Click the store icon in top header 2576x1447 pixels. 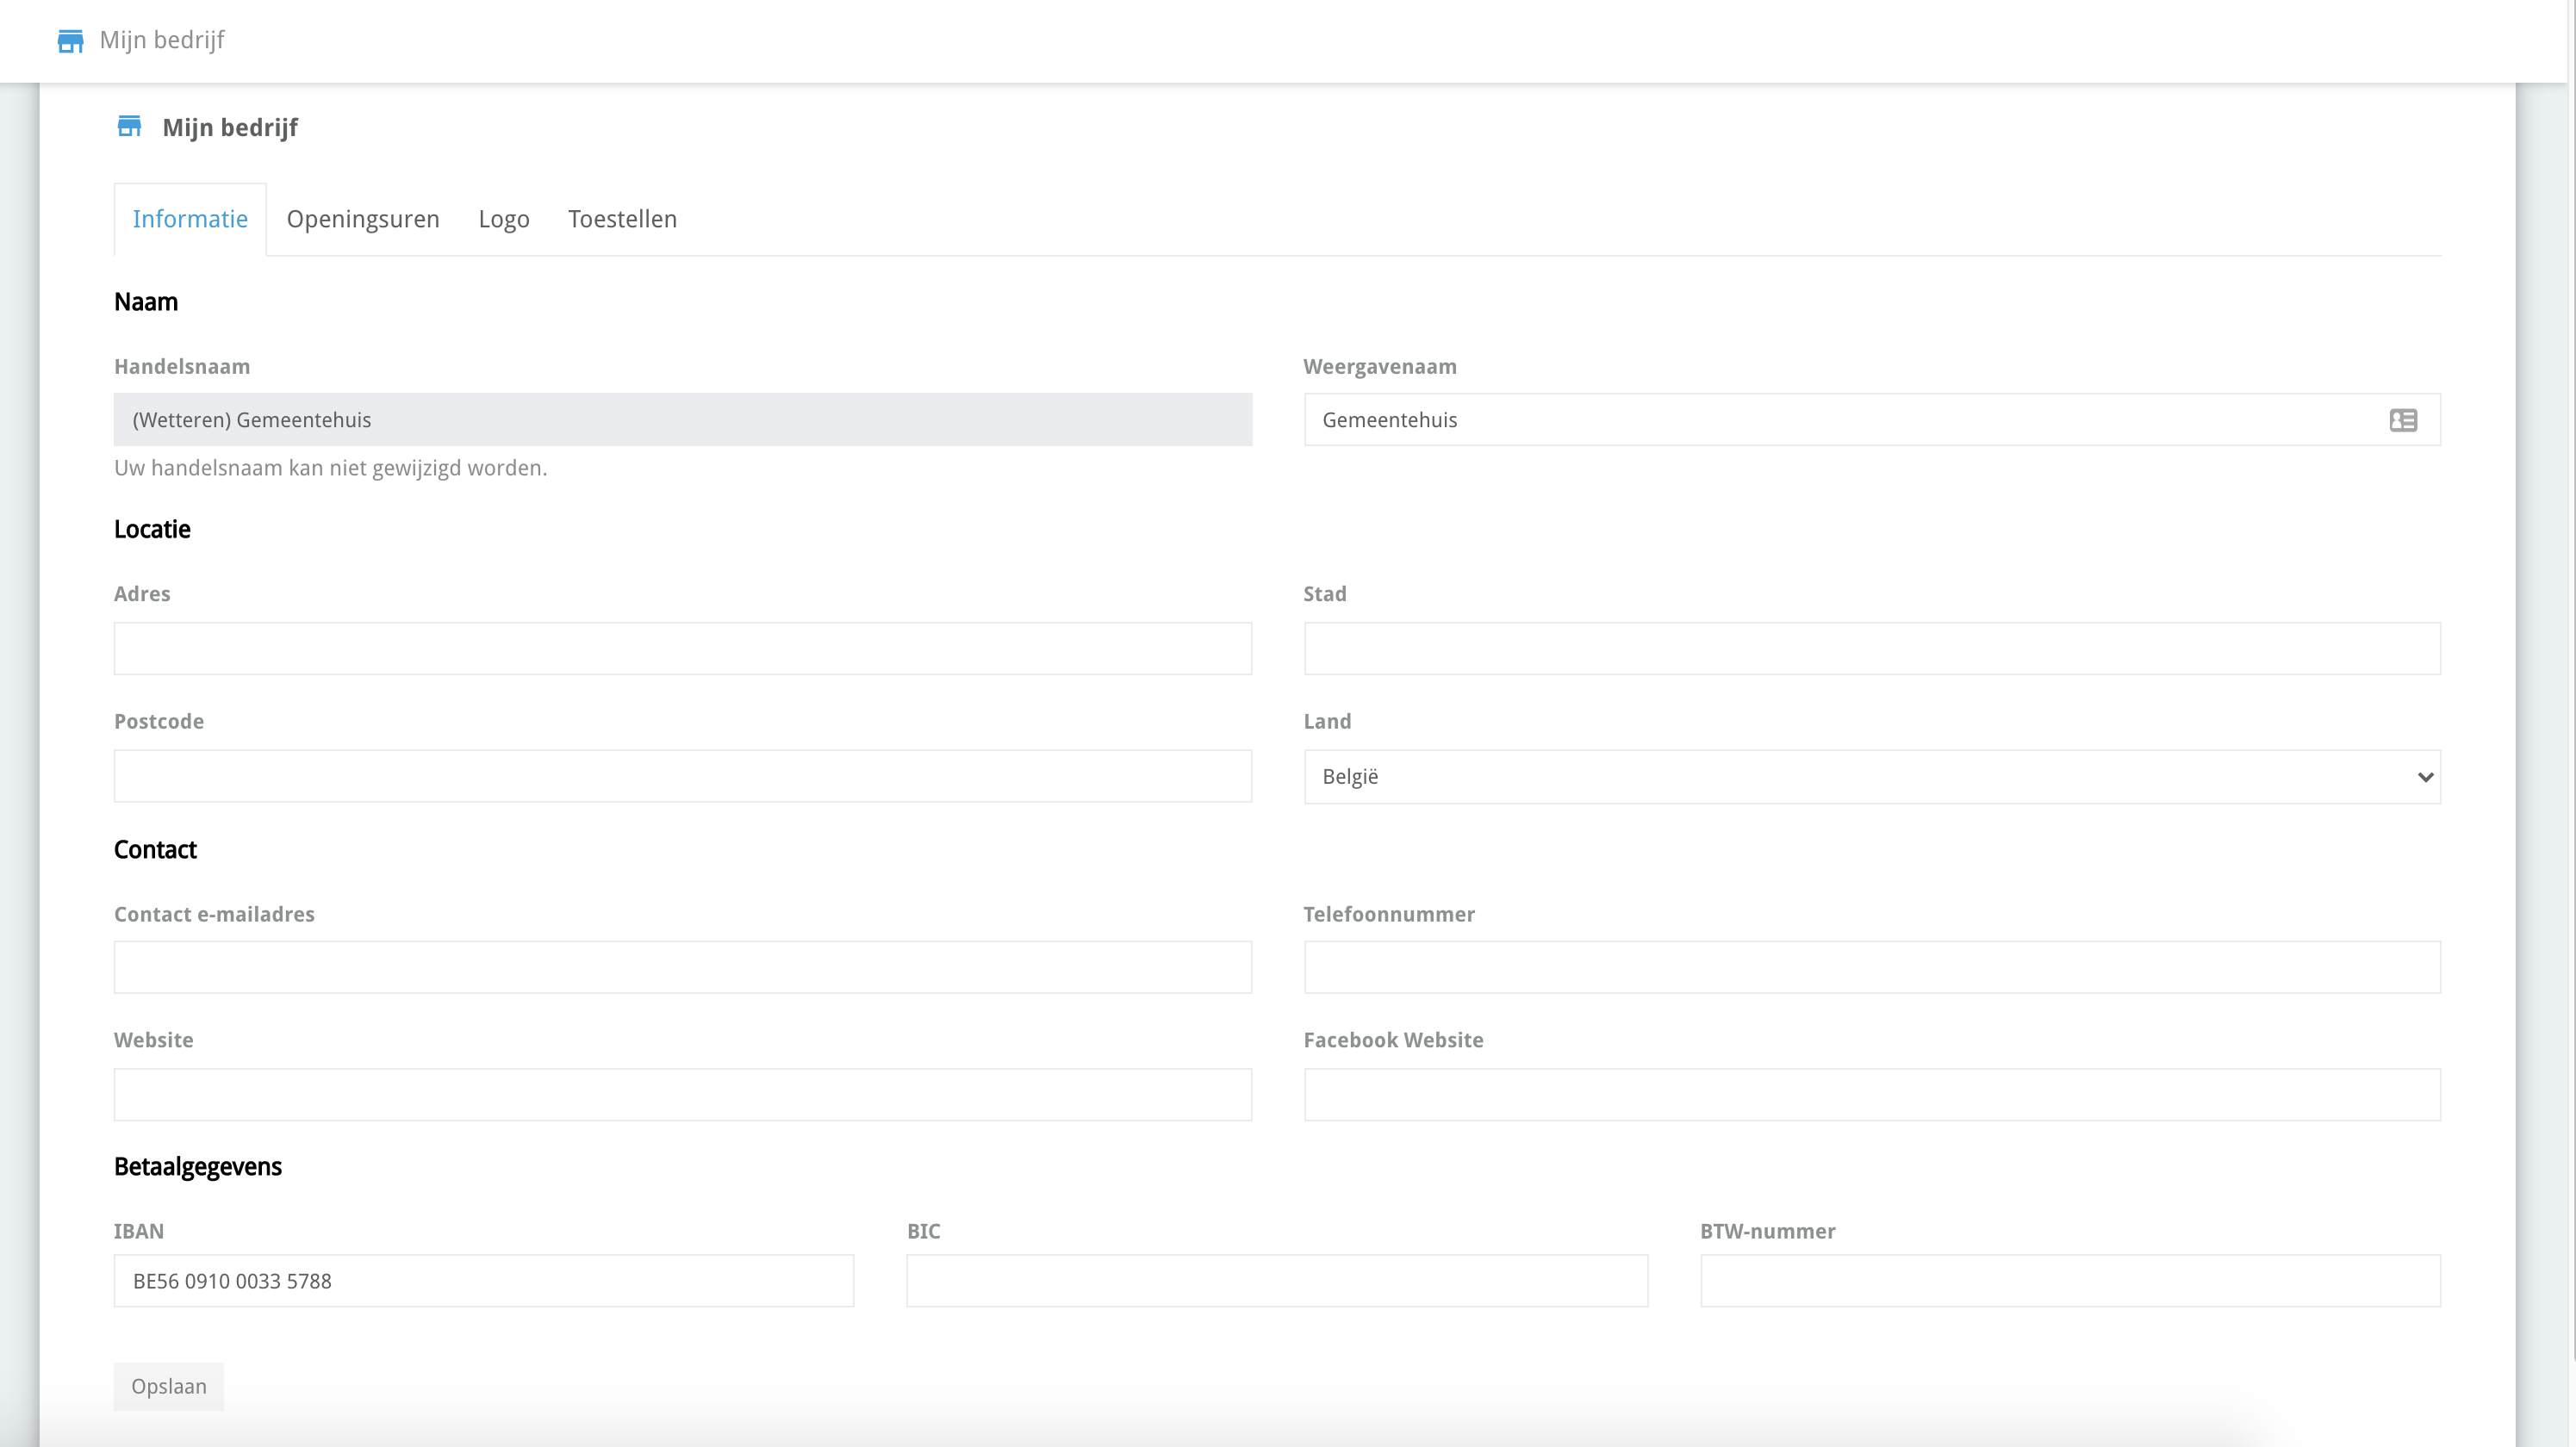click(70, 41)
